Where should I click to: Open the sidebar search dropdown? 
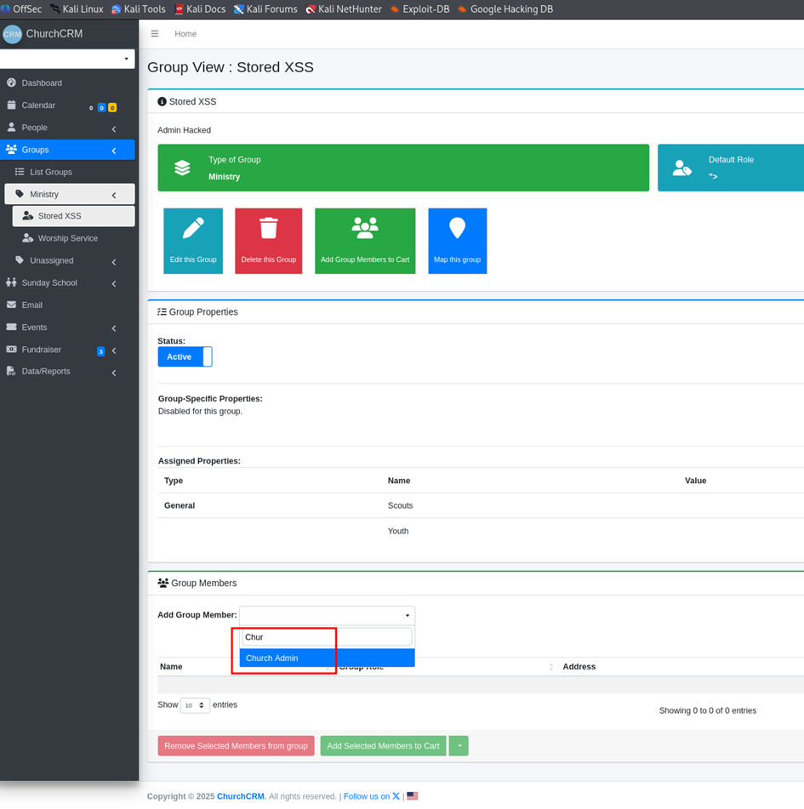[x=67, y=59]
